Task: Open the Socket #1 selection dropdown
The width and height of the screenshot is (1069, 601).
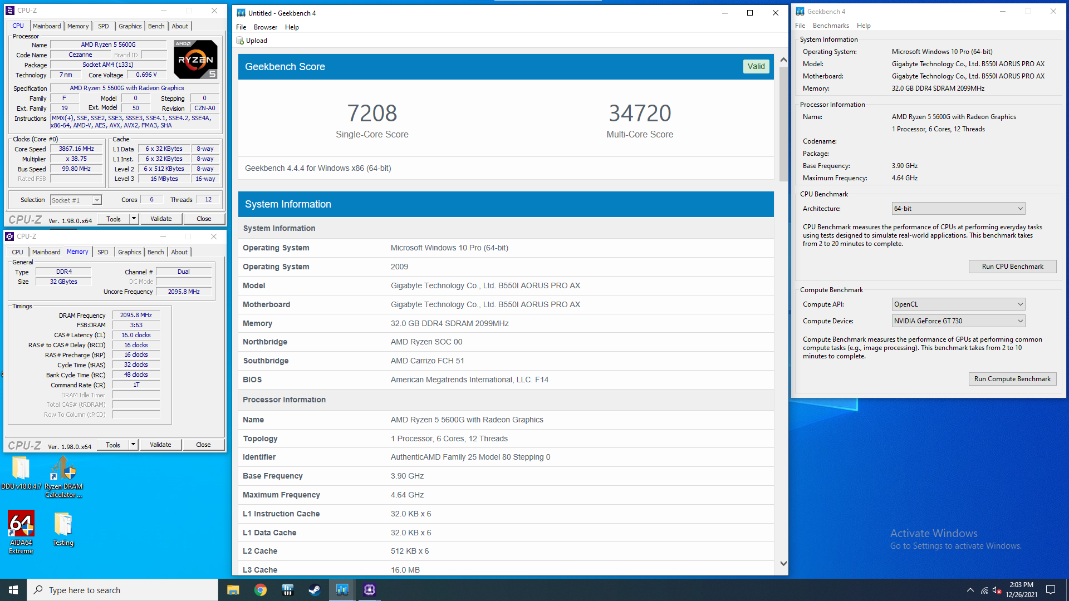Action: coord(76,200)
